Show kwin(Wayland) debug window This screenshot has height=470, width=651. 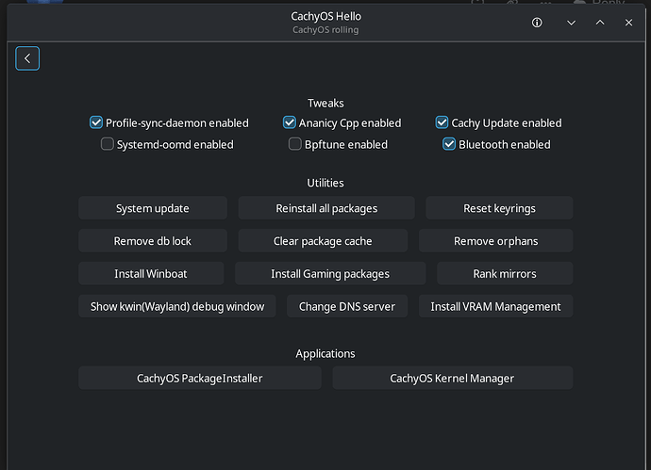click(176, 306)
